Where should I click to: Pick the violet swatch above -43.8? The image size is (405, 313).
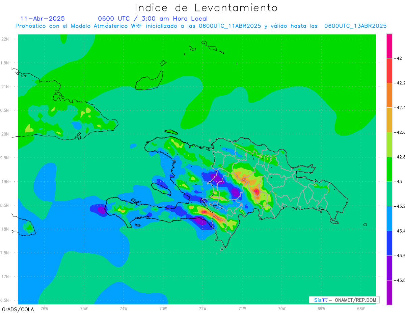coord(389,268)
